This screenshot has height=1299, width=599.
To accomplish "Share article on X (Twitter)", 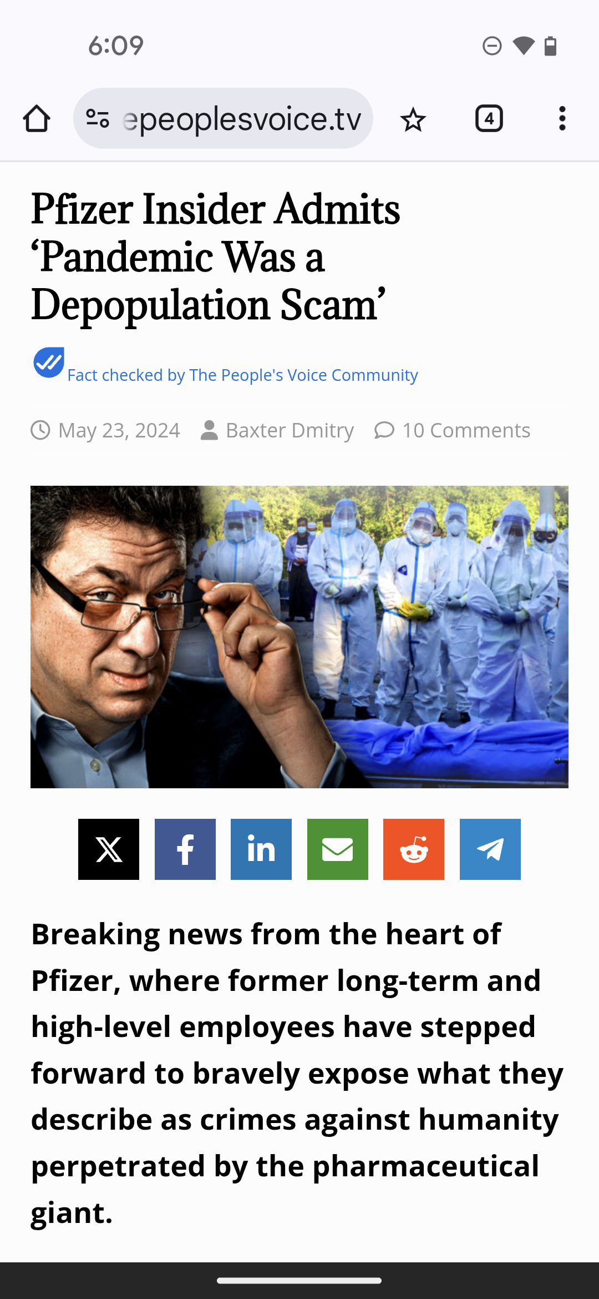I will [x=109, y=849].
